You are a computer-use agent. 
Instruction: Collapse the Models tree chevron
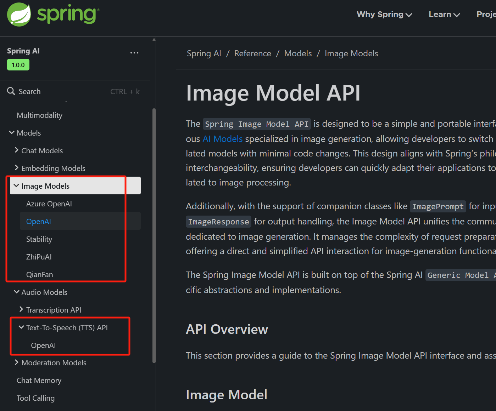pos(12,133)
